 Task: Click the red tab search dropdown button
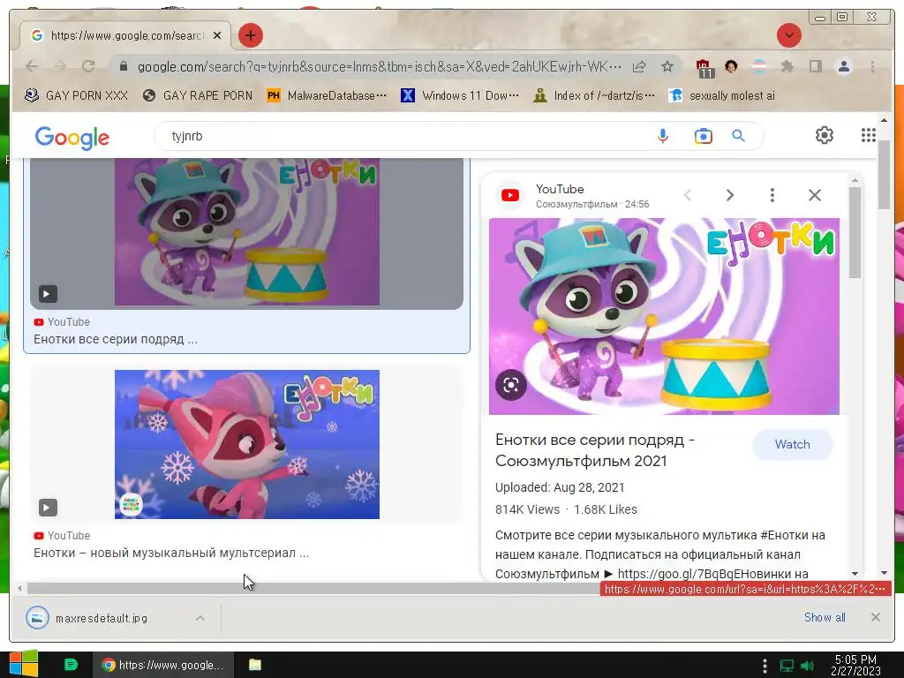click(788, 35)
